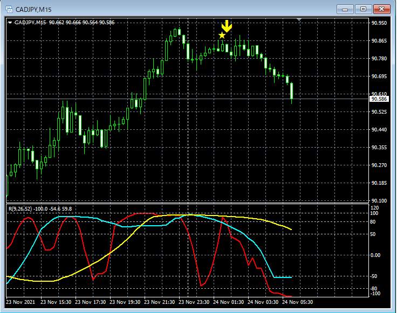Select the yellow down arrow sell signal

tap(227, 26)
